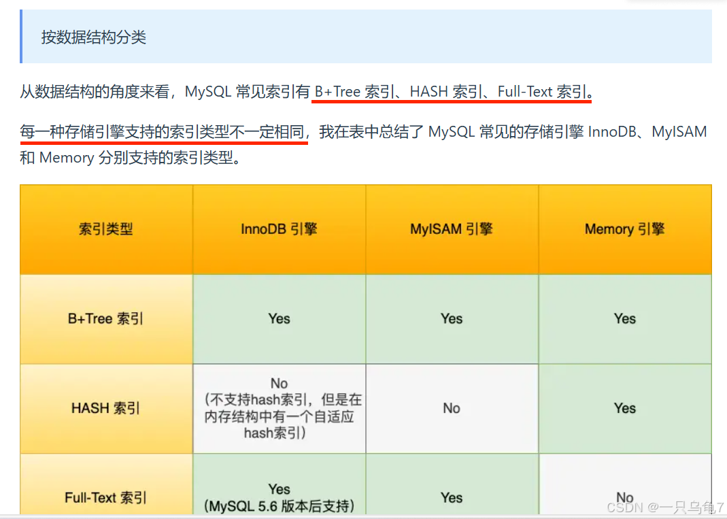Click the InnoDB HASH cell with 不支持hash索引 note
This screenshot has height=519, width=727.
click(x=279, y=408)
